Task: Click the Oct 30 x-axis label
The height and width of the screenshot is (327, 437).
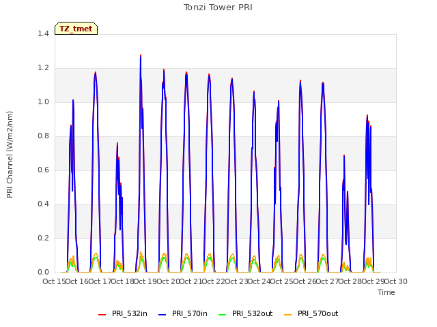Action: coord(396,281)
